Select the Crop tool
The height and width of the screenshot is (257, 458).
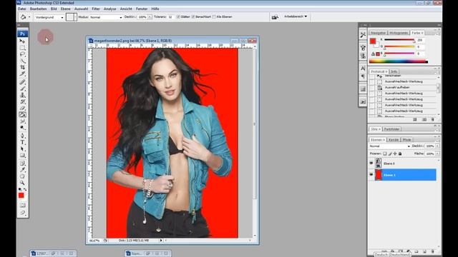22,67
